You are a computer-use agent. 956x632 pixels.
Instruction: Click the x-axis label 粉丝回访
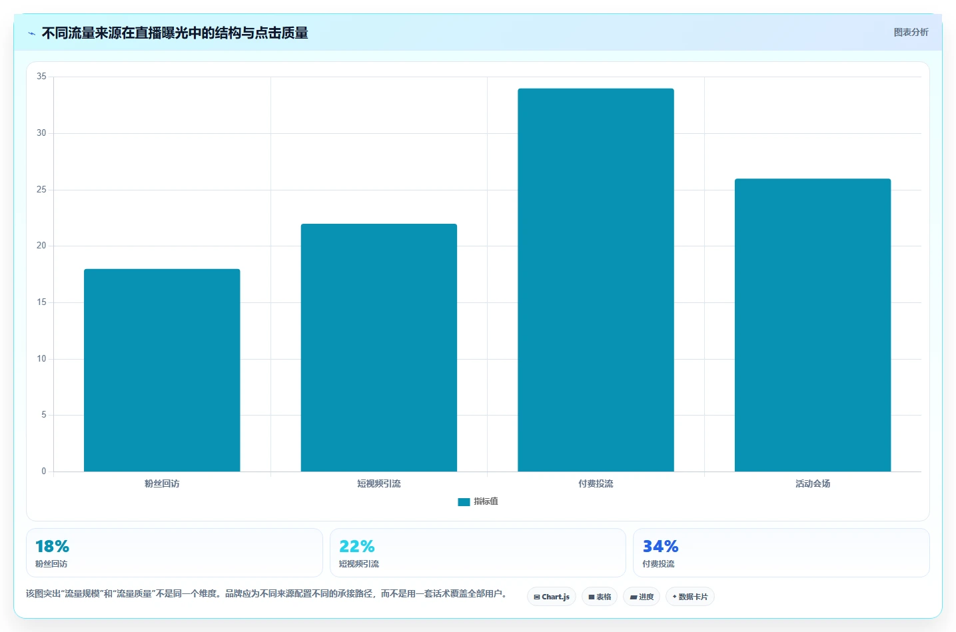click(x=162, y=483)
